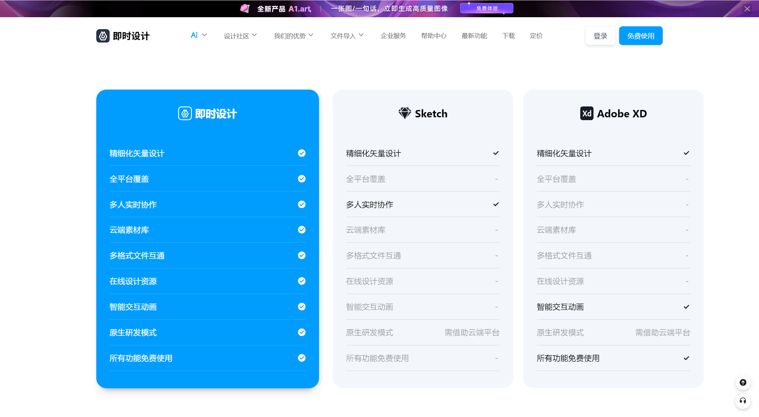Go to 下载 page
759x417 pixels.
pos(508,36)
